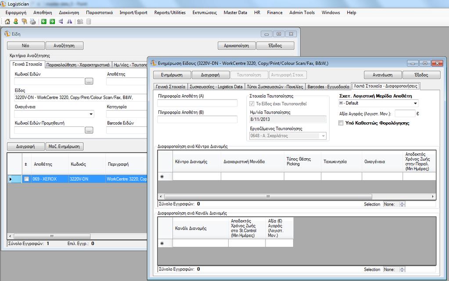Open the Εφαρμογή menu
This screenshot has width=449, height=281.
coord(16,13)
